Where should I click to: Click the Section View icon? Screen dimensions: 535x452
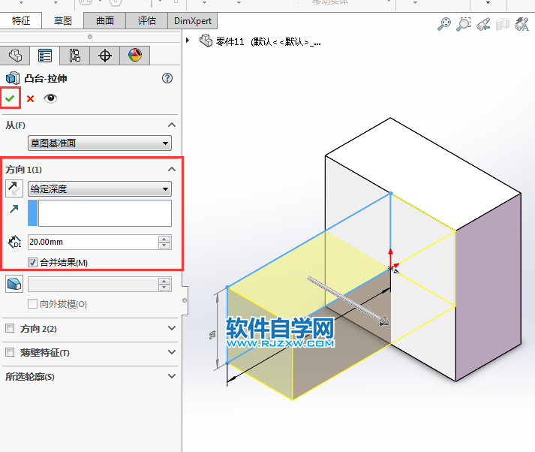[x=502, y=24]
